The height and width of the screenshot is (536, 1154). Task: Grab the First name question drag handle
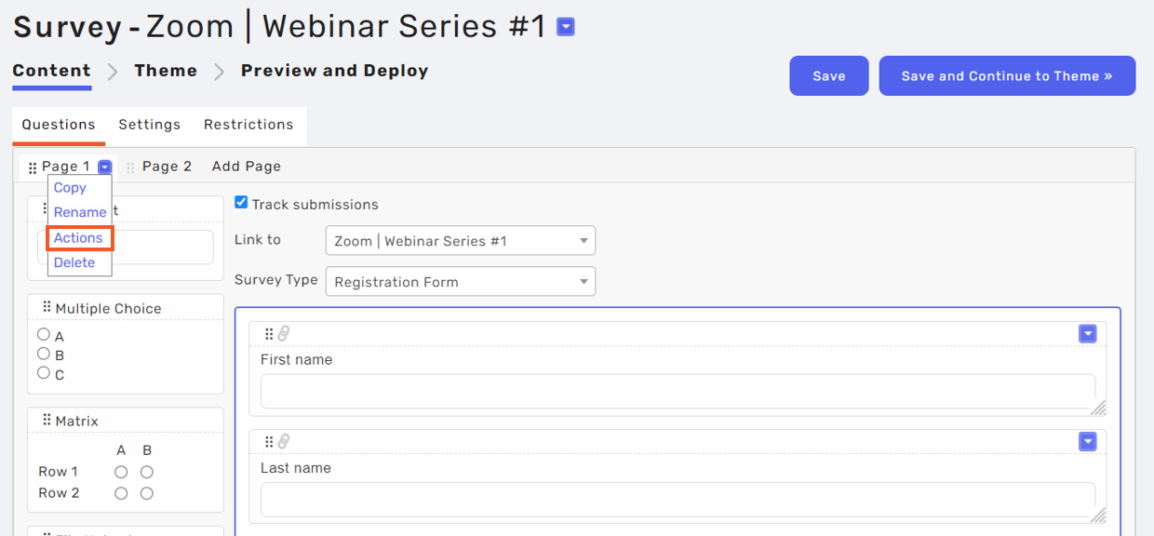(269, 334)
